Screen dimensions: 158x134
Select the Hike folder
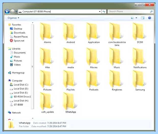tap(47, 58)
